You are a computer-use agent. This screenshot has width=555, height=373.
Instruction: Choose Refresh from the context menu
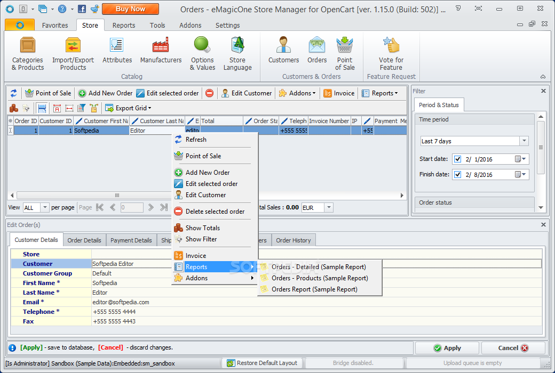coord(215,140)
